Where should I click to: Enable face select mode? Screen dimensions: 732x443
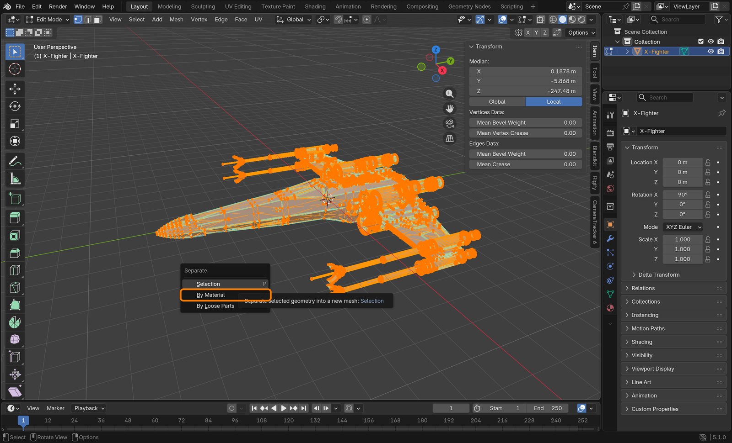coord(97,20)
